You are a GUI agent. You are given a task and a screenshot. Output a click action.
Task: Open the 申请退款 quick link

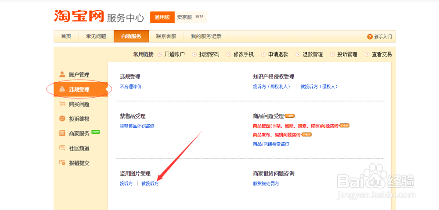278,54
